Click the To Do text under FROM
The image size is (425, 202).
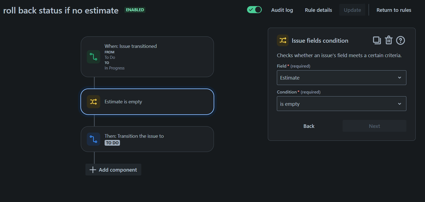(x=110, y=57)
